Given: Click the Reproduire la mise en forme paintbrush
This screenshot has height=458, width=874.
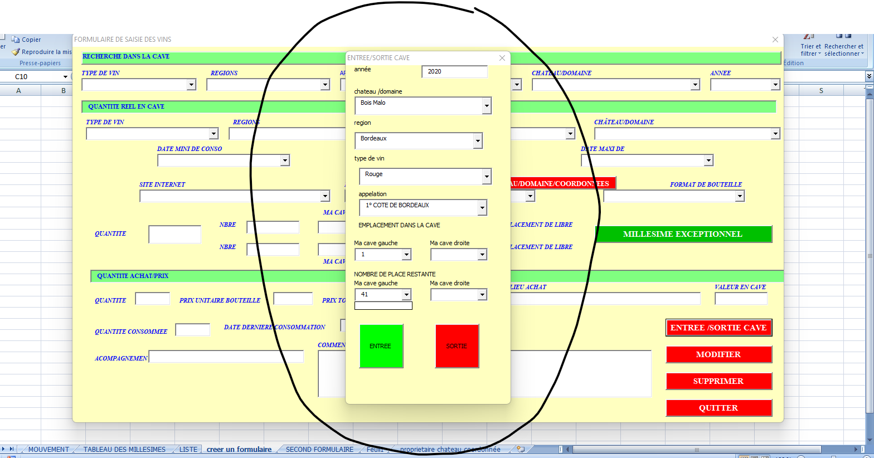Looking at the screenshot, I should 16,52.
